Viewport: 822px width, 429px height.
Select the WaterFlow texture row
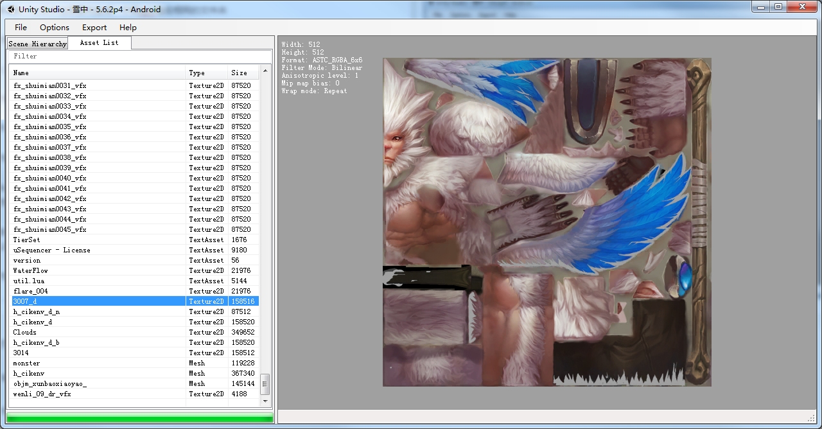(135, 270)
